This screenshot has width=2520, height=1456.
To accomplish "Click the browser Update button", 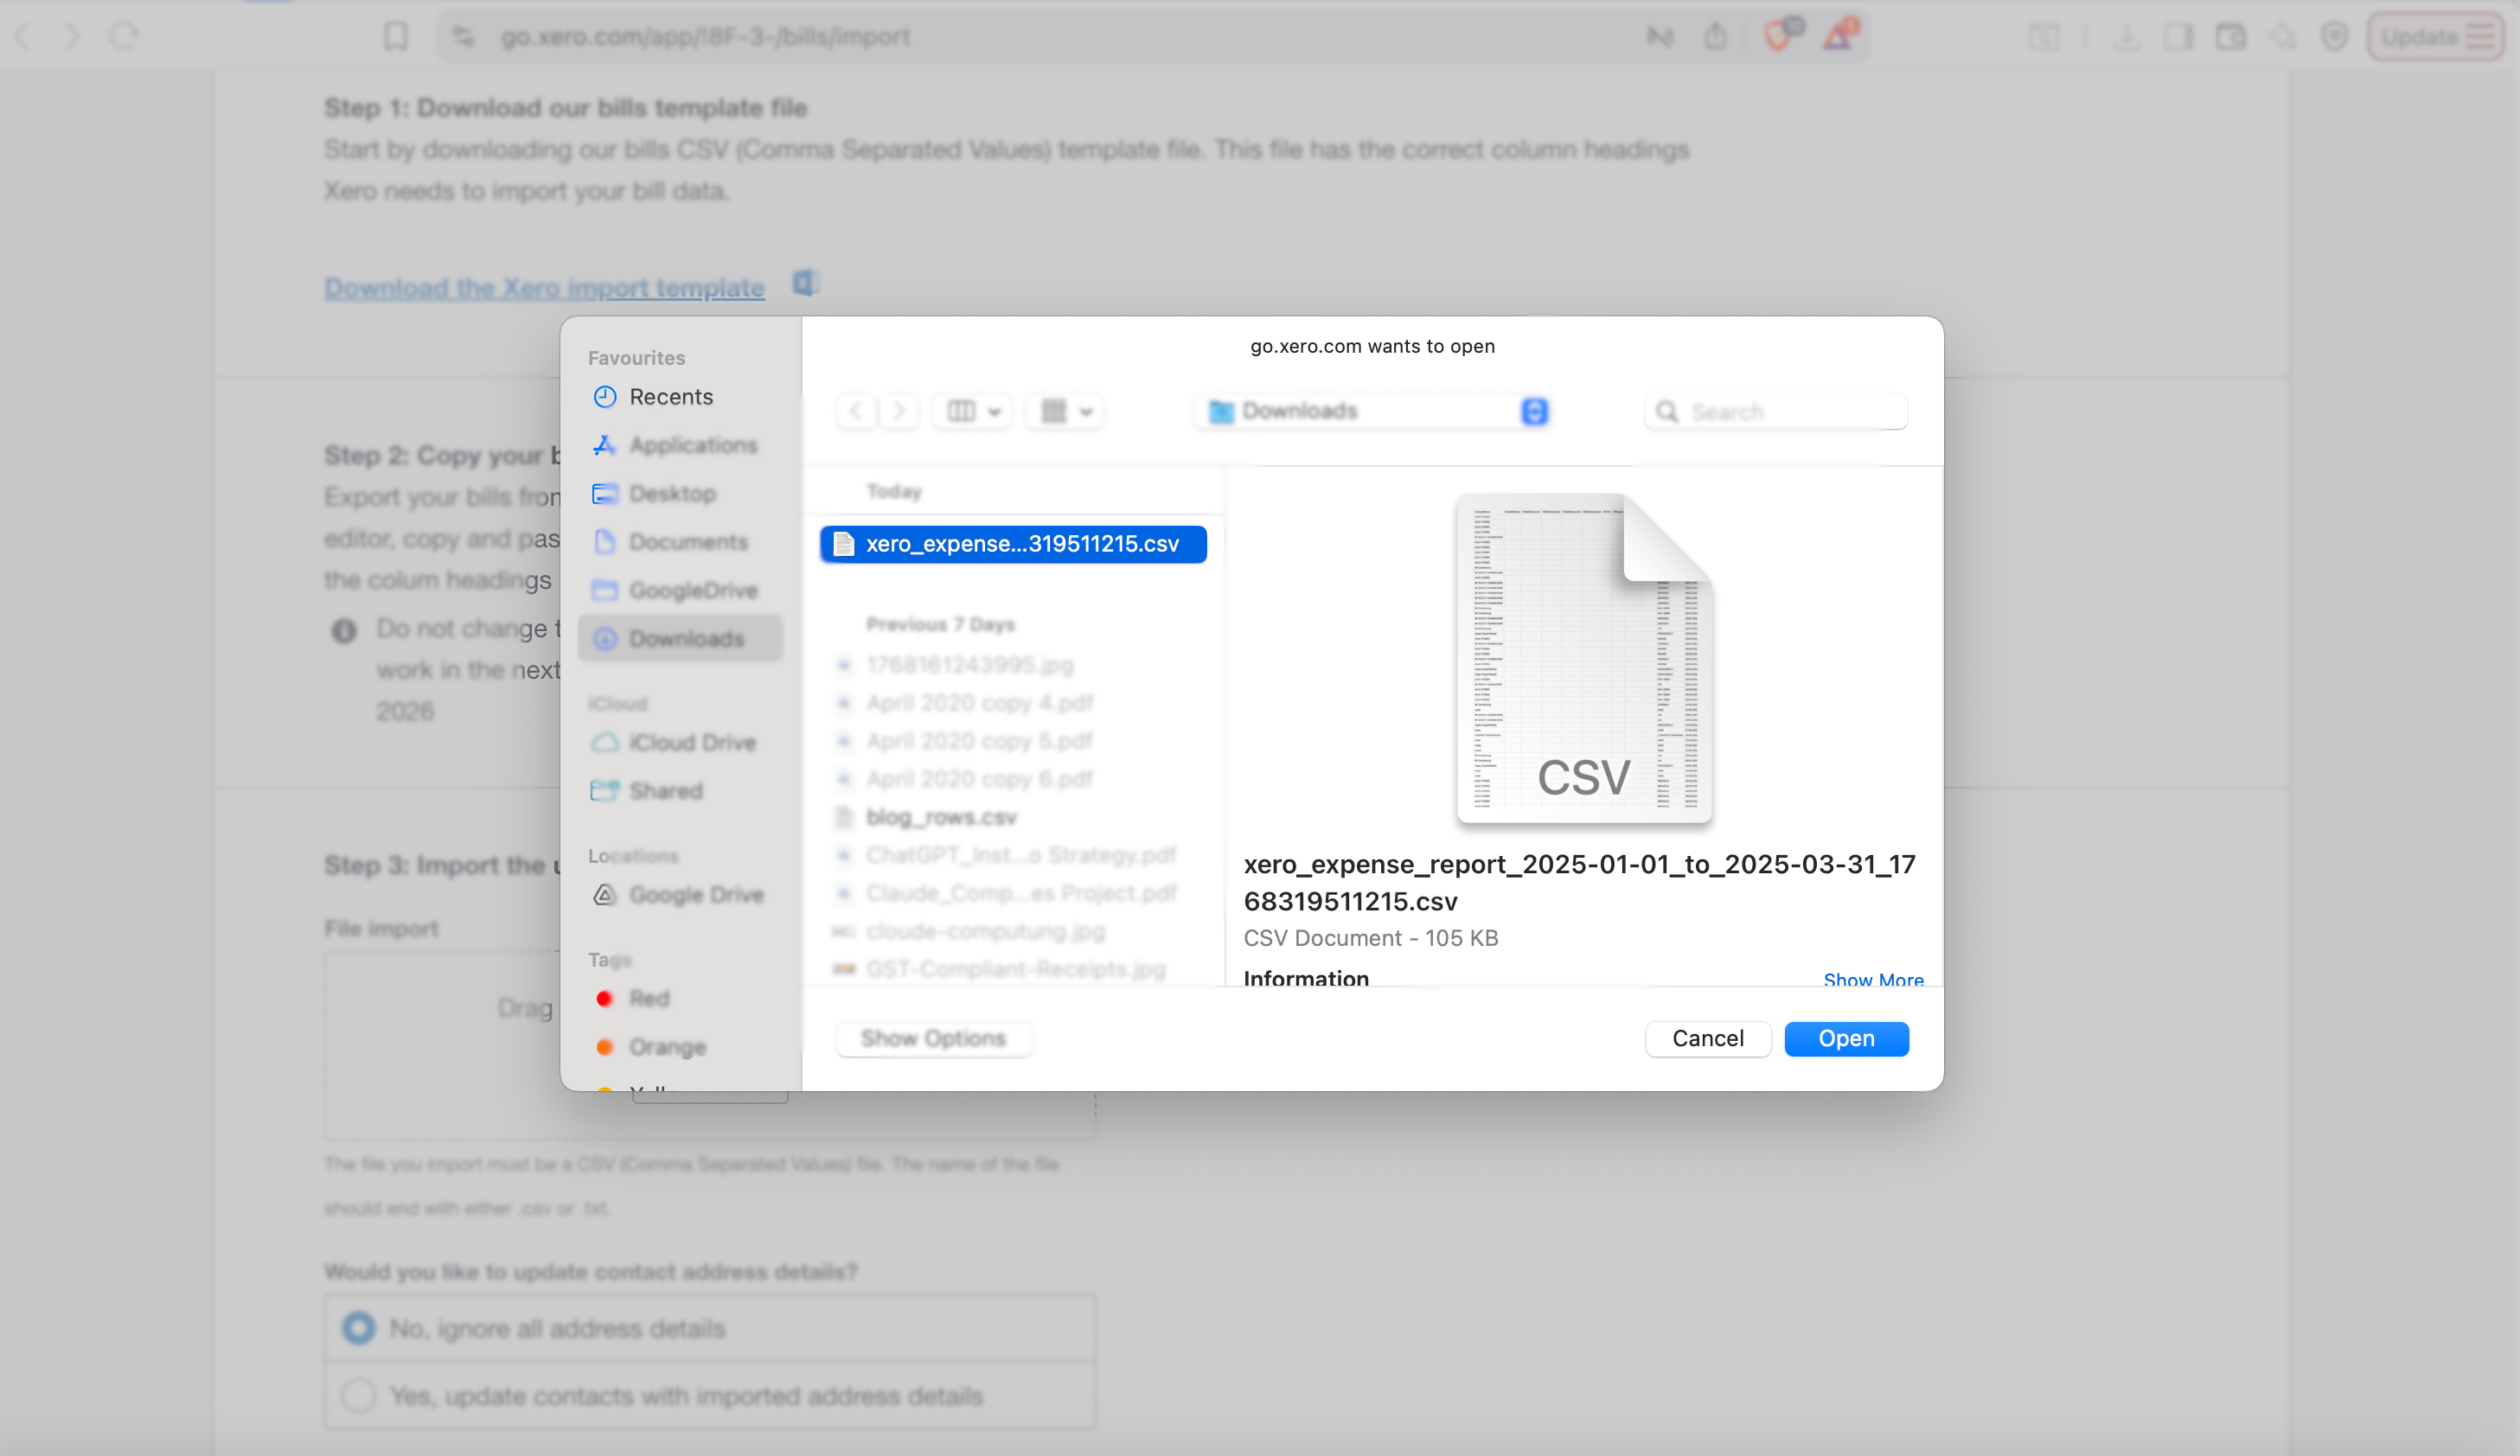I will pos(2435,37).
